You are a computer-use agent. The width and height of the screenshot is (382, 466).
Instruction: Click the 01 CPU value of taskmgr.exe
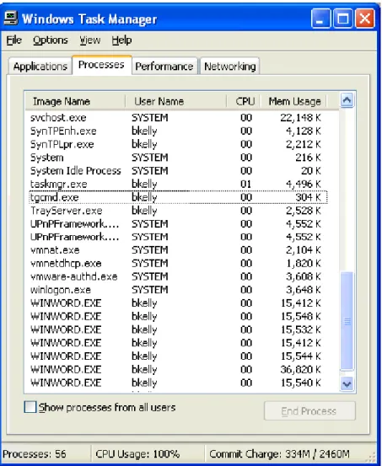[246, 184]
